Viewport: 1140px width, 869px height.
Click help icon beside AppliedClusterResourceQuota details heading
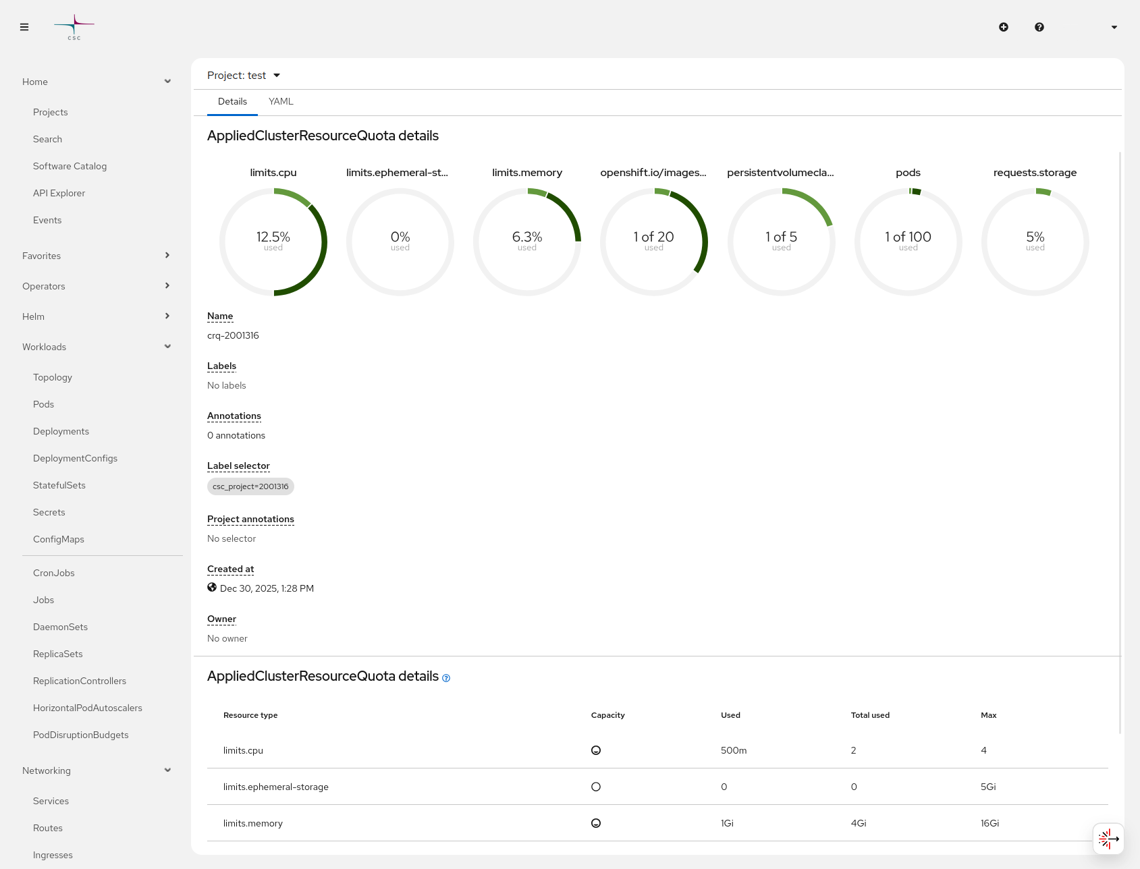click(x=446, y=678)
